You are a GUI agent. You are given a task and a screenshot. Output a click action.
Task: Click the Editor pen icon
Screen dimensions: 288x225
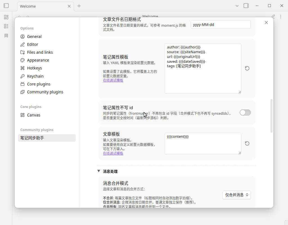22,44
